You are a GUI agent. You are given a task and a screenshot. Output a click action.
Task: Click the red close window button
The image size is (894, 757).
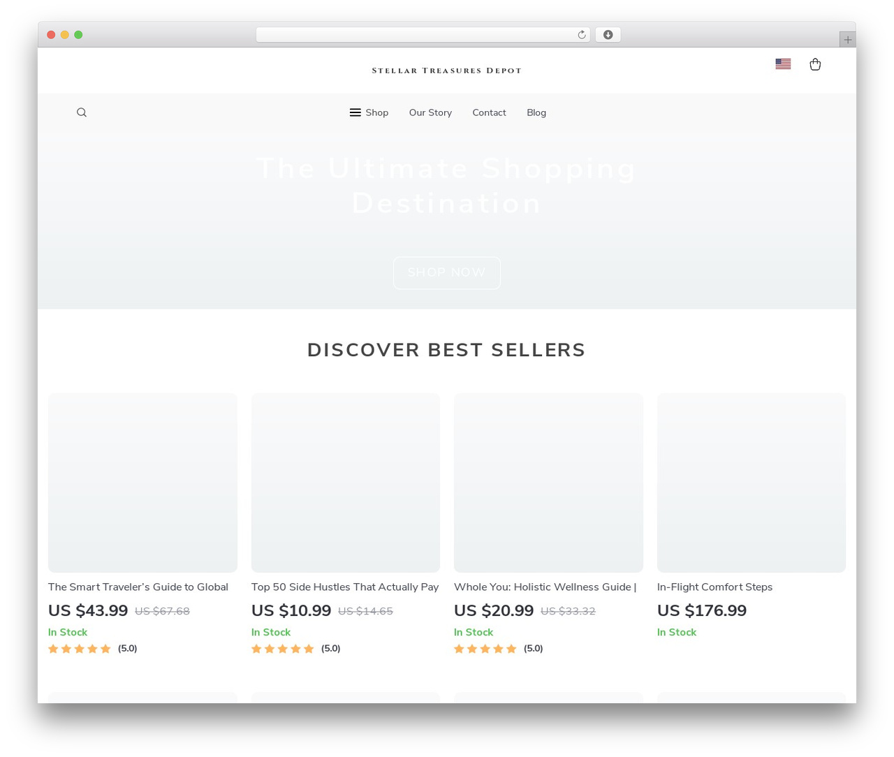coord(51,35)
